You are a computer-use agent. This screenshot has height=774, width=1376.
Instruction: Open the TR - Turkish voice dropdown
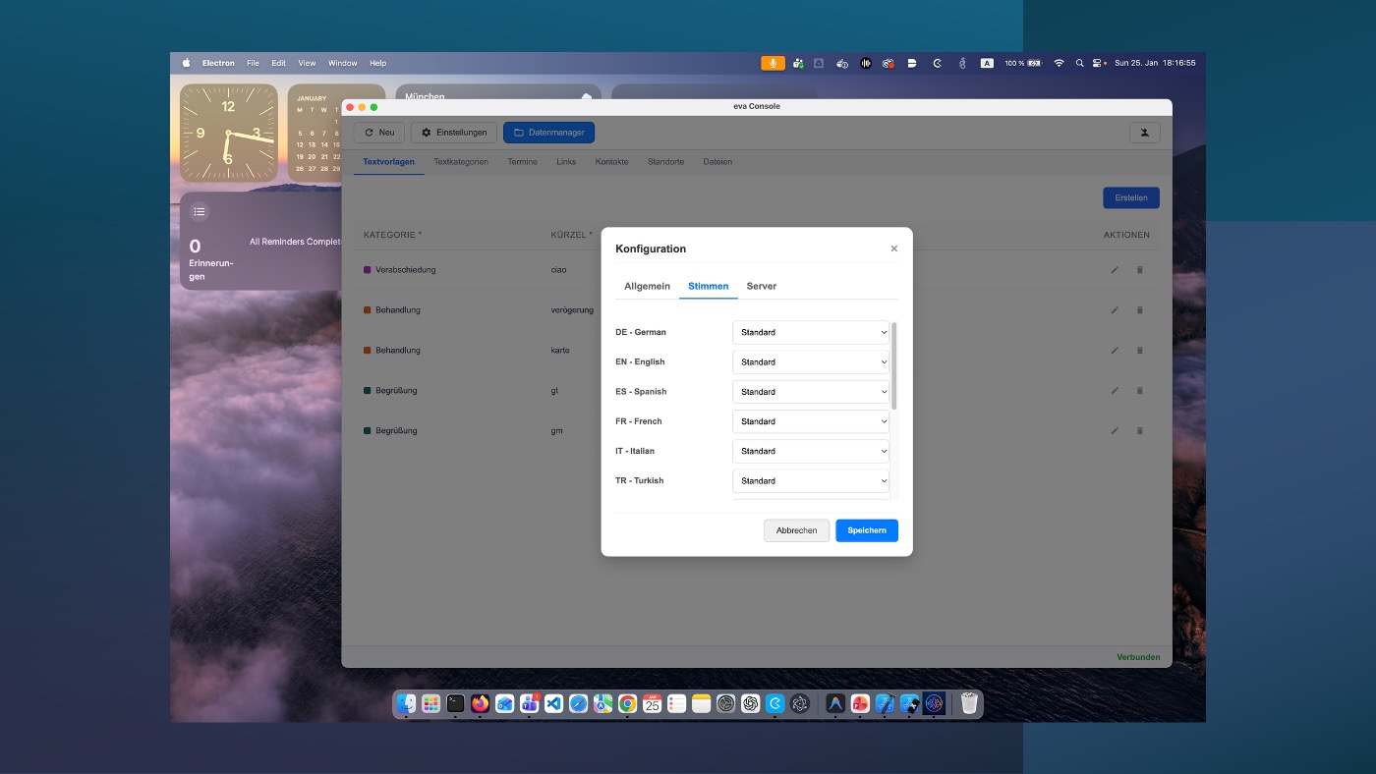(811, 481)
